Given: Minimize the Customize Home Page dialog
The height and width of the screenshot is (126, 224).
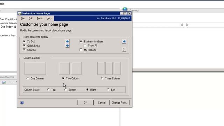Looking at the screenshot, I should (x=121, y=13).
